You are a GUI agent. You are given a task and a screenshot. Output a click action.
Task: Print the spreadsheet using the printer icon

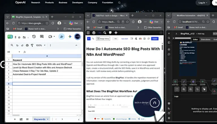pyautogui.click(x=27, y=45)
